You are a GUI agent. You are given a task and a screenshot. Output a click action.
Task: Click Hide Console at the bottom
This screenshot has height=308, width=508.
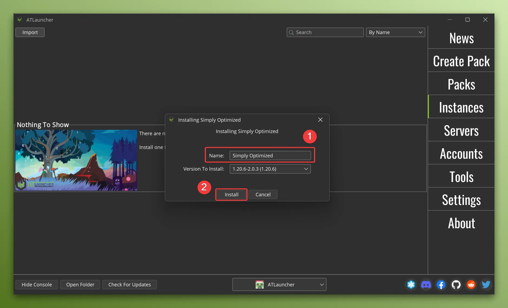tap(36, 284)
